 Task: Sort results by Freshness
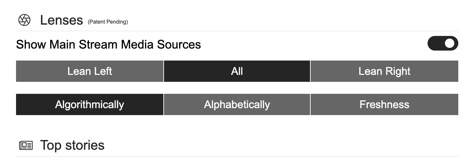pyautogui.click(x=384, y=104)
